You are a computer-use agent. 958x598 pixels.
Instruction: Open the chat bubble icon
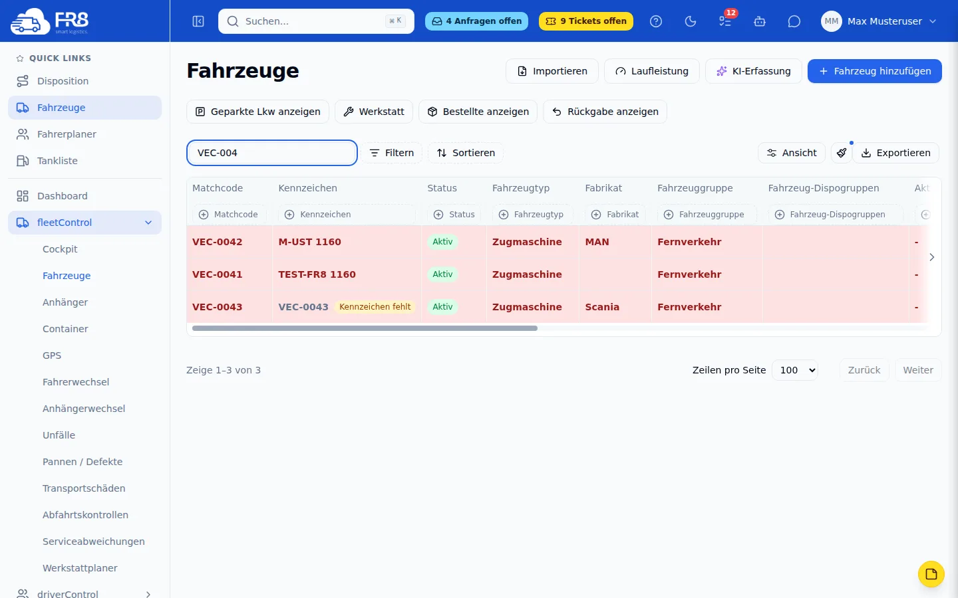point(794,21)
